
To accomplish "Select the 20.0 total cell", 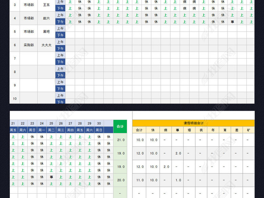I will pyautogui.click(x=120, y=180).
